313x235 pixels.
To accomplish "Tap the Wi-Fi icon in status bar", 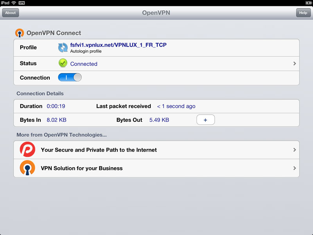I will 14,3.
